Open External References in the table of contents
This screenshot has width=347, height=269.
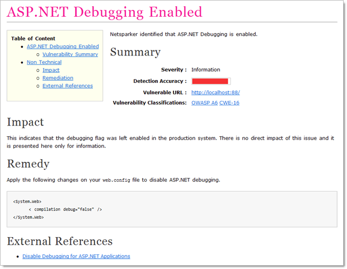(68, 86)
